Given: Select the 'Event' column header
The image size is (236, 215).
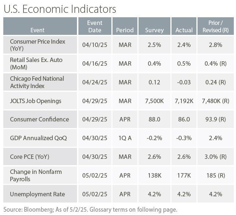Looking at the screenshot, I should tap(37, 30).
